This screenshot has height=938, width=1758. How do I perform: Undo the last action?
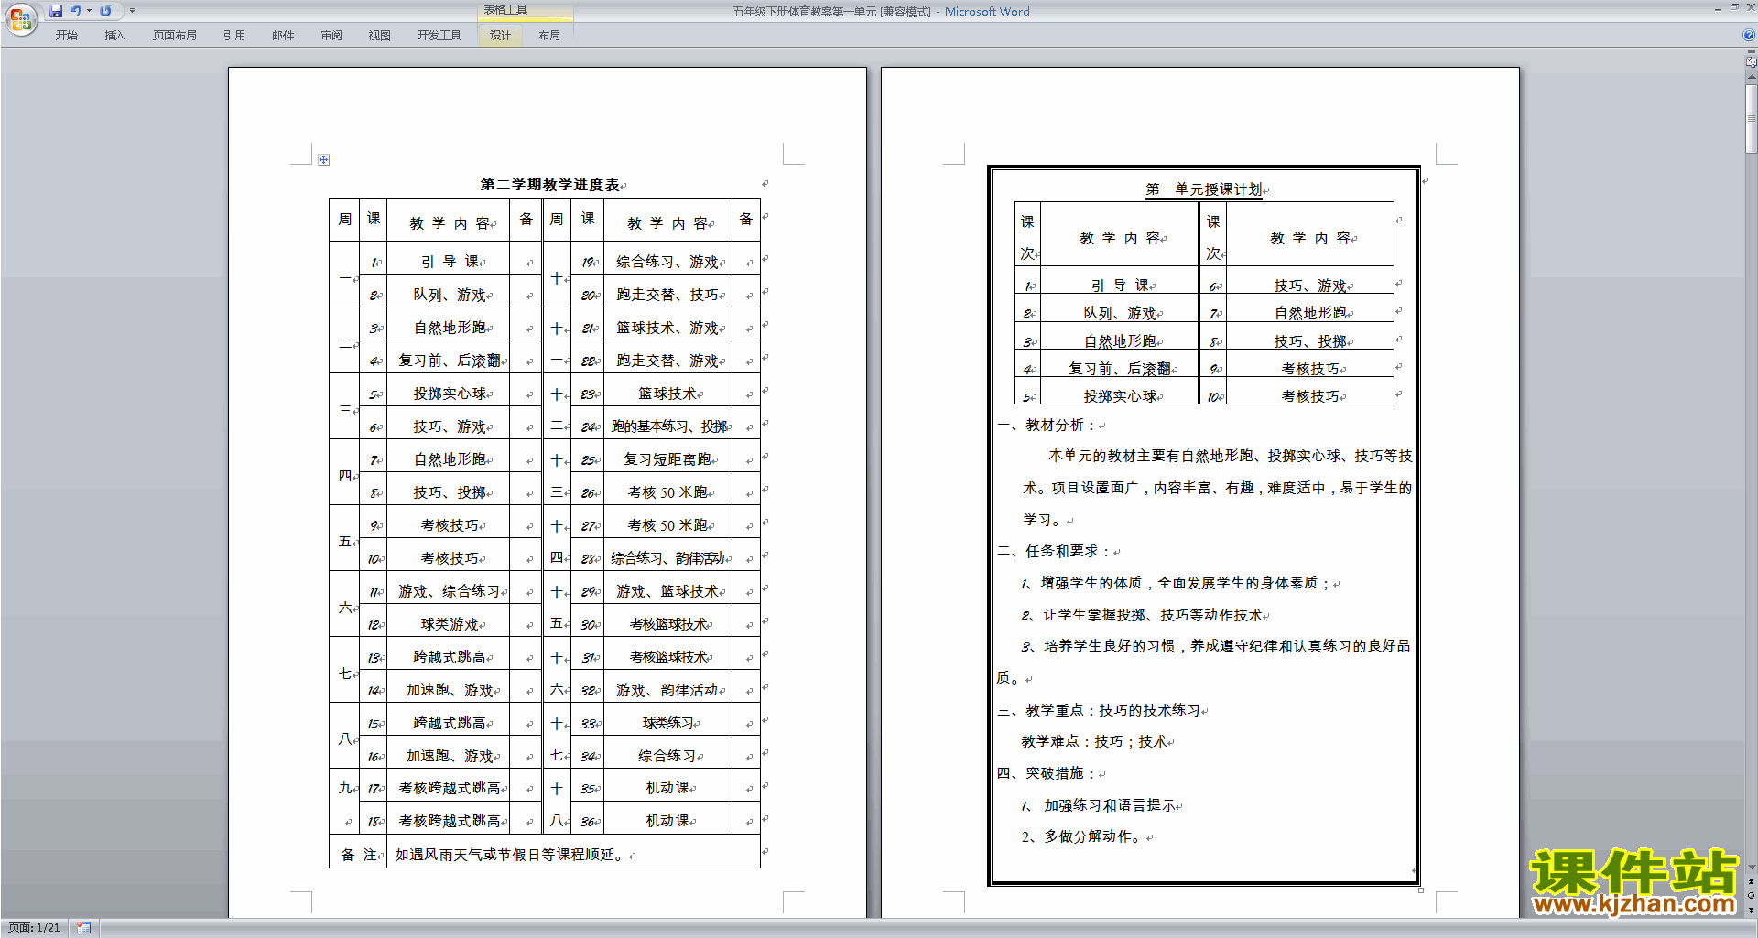[x=76, y=11]
